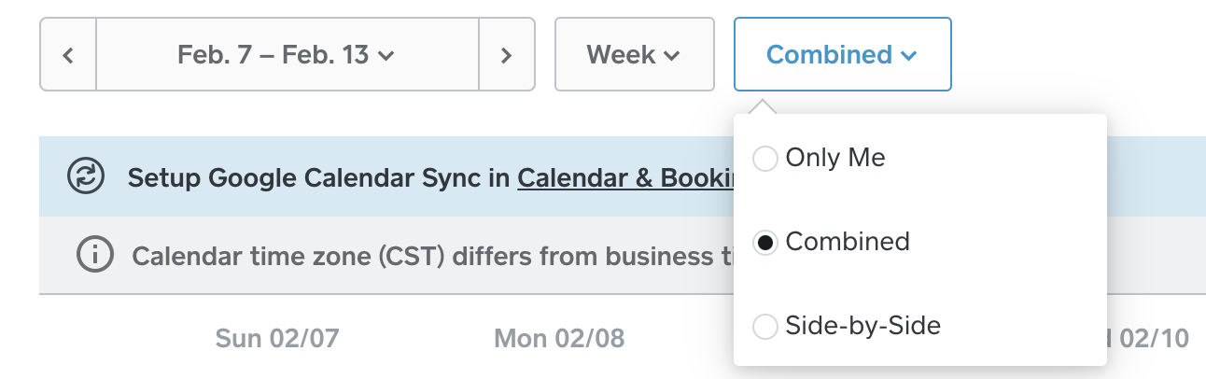Select the Only Me radio button
This screenshot has height=379, width=1206.
click(x=764, y=159)
